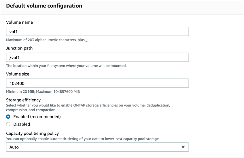Click the dropdown arrow in tiering policy
The width and height of the screenshot is (244, 158).
[183, 147]
